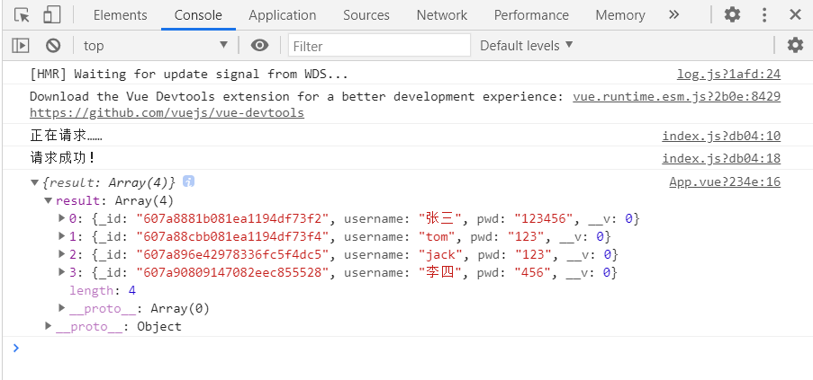Create live expression with the eye icon

(x=260, y=46)
